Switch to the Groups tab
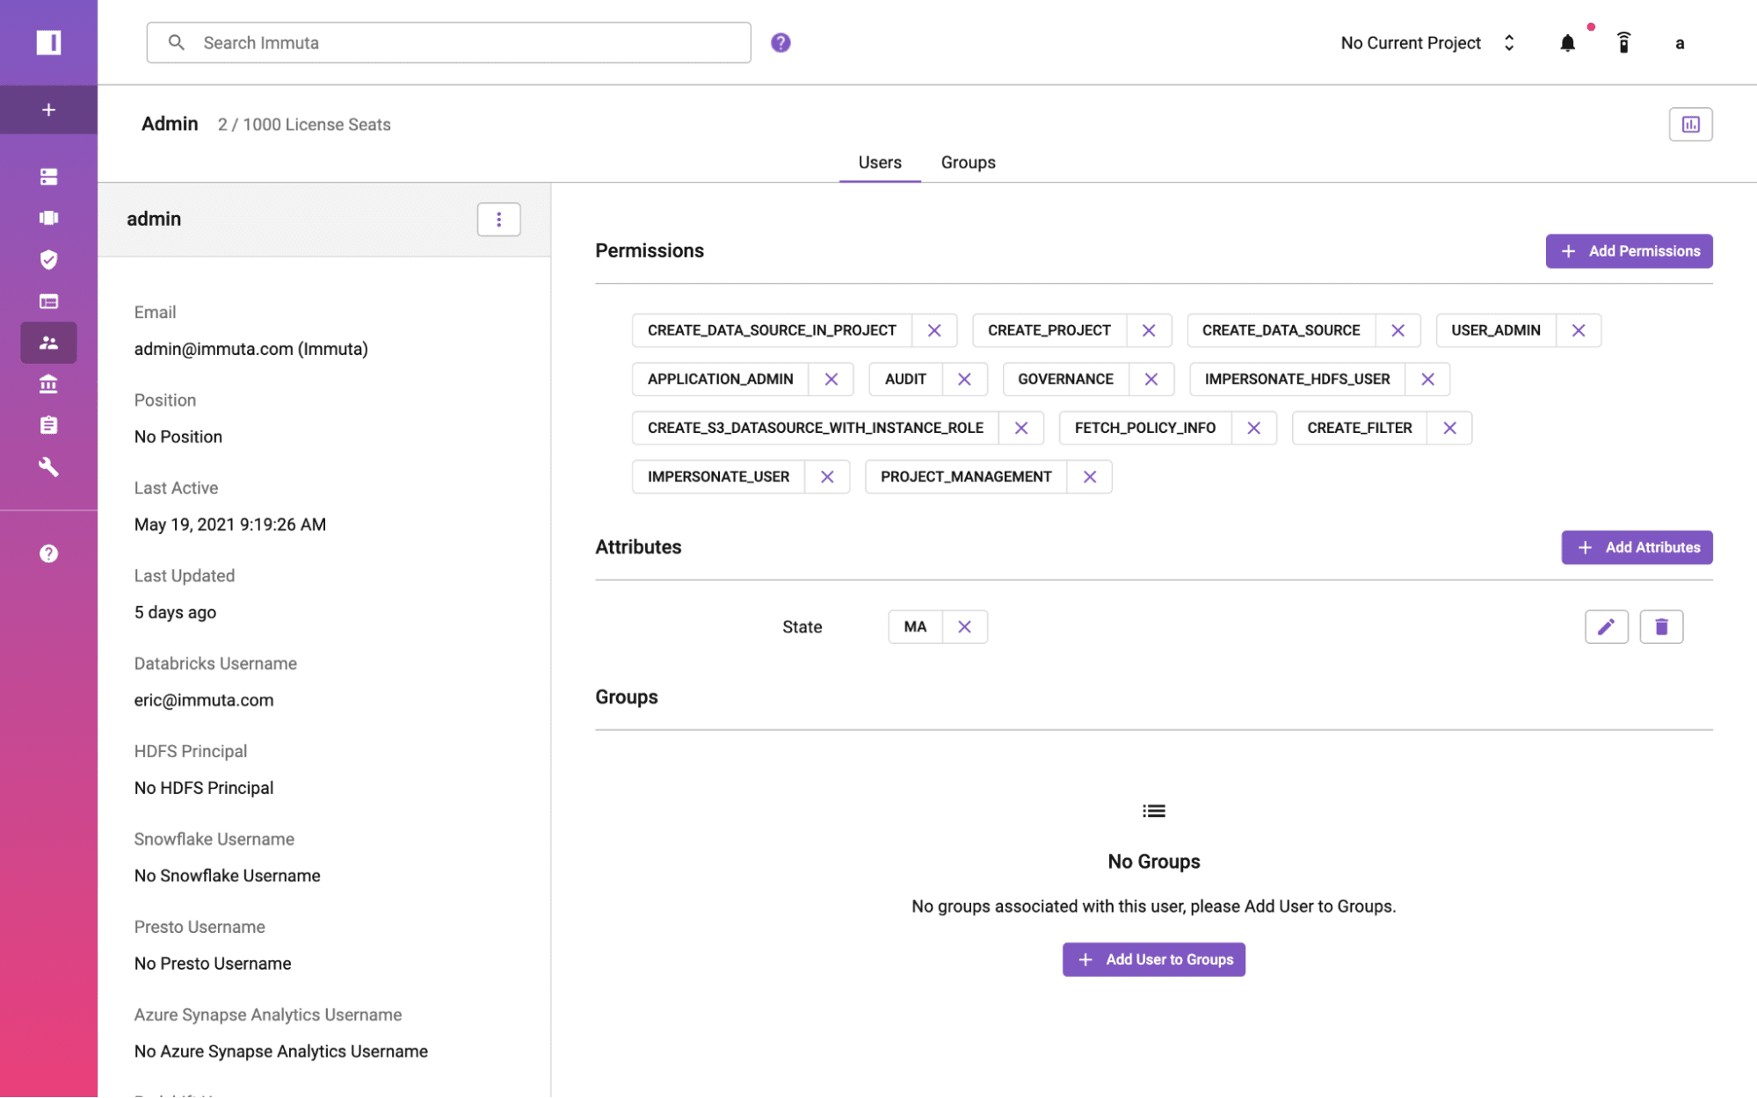Screen dimensions: 1757x1098 pos(968,163)
